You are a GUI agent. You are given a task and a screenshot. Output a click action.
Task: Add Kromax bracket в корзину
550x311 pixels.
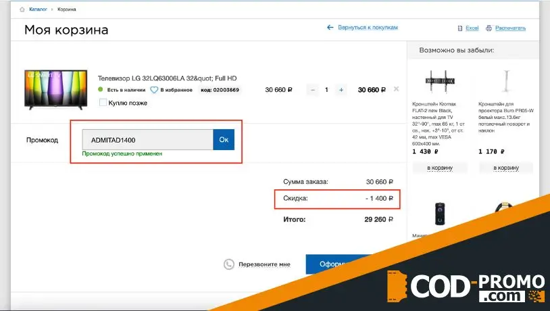440,168
